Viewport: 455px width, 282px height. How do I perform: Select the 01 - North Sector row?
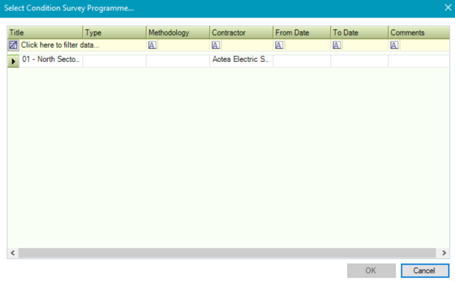(x=50, y=60)
